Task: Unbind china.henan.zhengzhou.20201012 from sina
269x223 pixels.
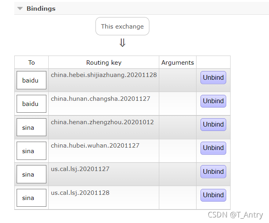Action: pos(213,124)
